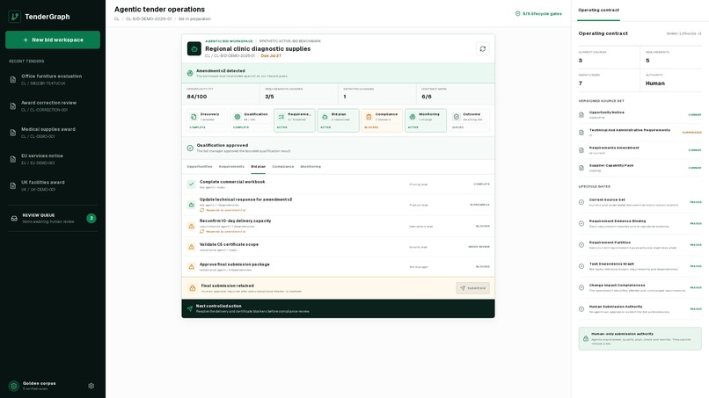The image size is (709, 398).
Task: Click check icon for Human Submission Authority
Action: 581,309
